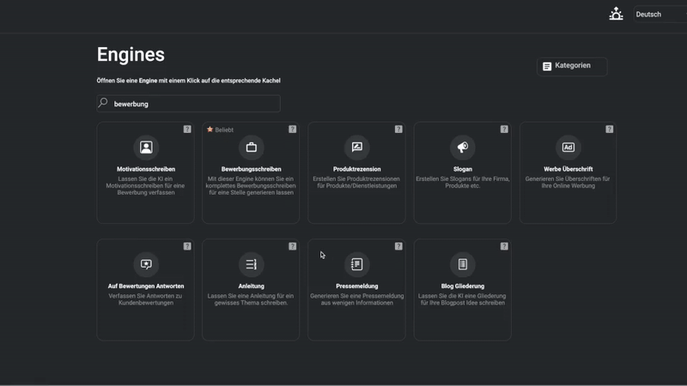Click the magnifier search icon
The height and width of the screenshot is (386, 687).
(x=103, y=103)
